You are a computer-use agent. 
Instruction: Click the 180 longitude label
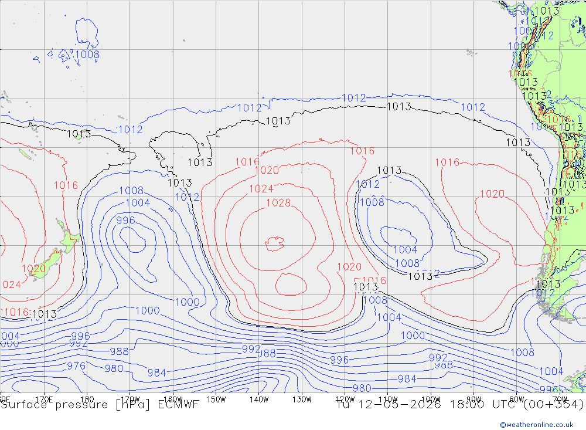87,399
